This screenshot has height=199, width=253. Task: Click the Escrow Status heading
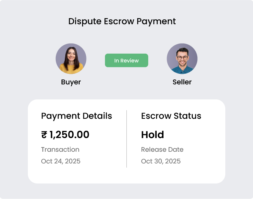(x=171, y=116)
